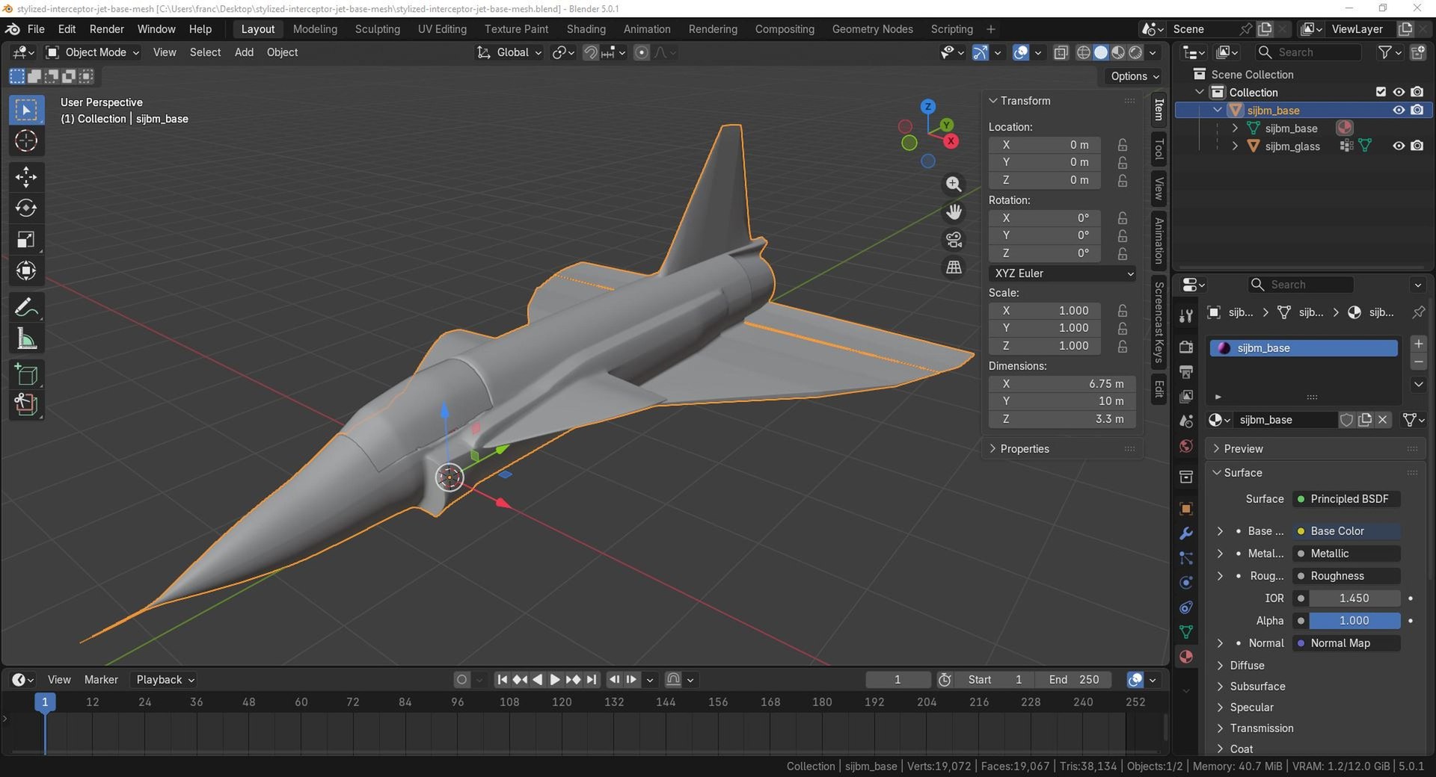Adjust the Alpha 1.000 slider
This screenshot has width=1436, height=777.
1354,621
